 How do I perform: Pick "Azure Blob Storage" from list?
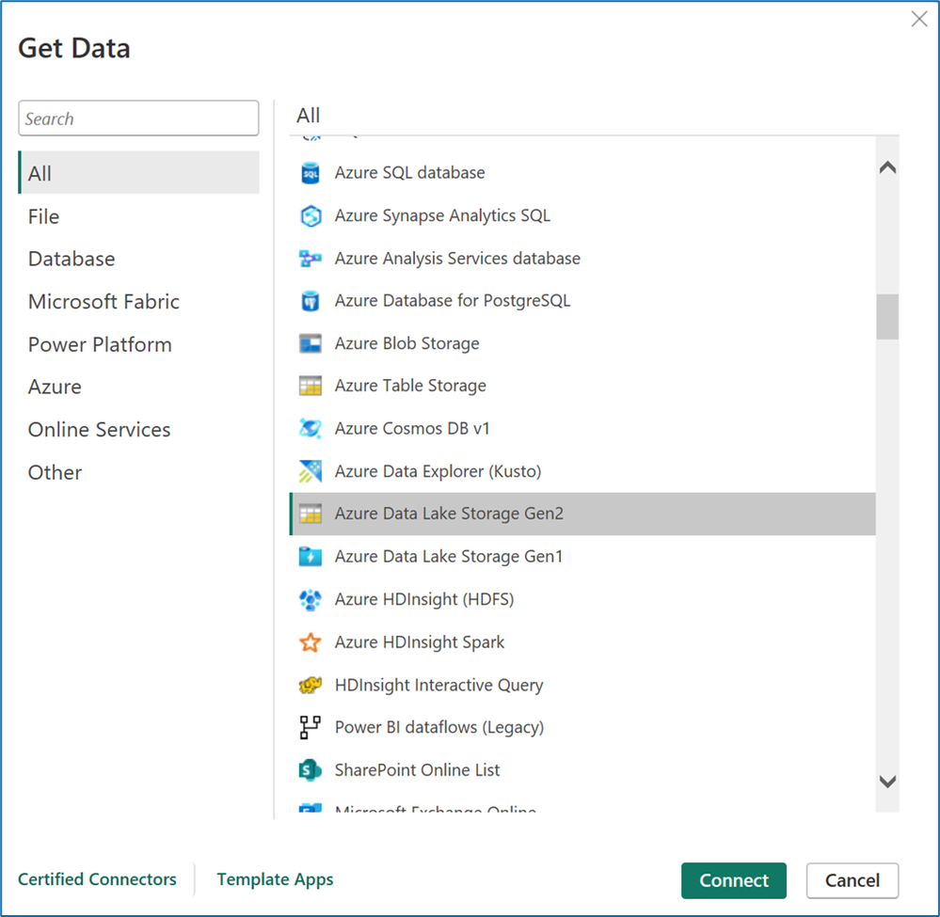tap(407, 343)
